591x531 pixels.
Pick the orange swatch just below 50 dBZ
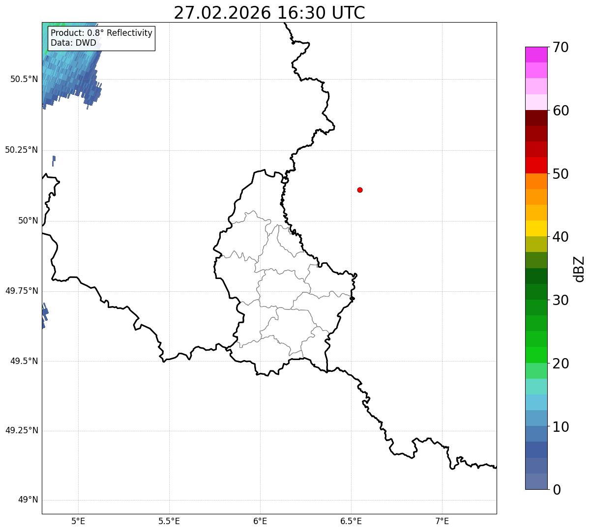click(x=536, y=181)
